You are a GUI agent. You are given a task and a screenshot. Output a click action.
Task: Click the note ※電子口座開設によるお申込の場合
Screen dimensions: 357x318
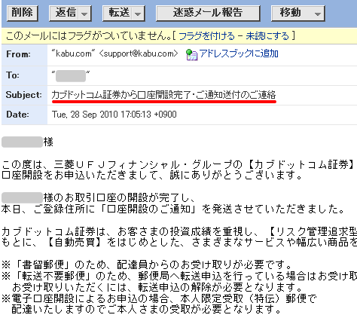click(x=160, y=298)
